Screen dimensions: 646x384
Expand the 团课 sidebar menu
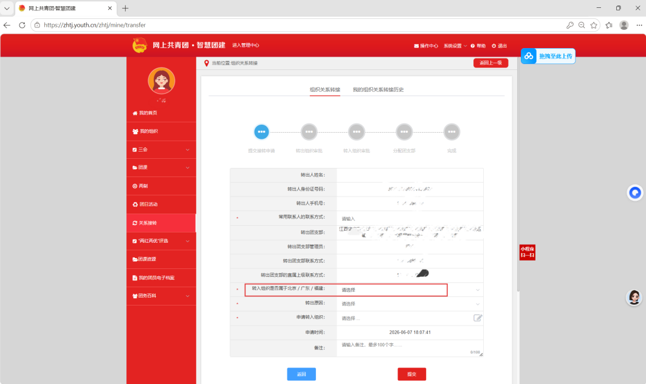tap(161, 167)
